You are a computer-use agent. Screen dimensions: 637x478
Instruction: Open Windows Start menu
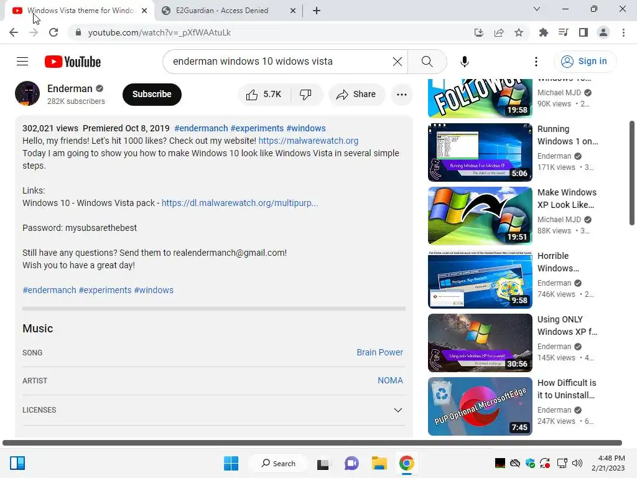231,463
